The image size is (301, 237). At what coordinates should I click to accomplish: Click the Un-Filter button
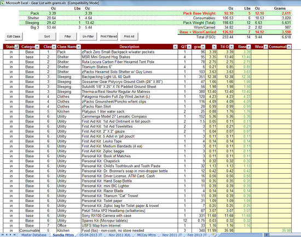coord(88,37)
